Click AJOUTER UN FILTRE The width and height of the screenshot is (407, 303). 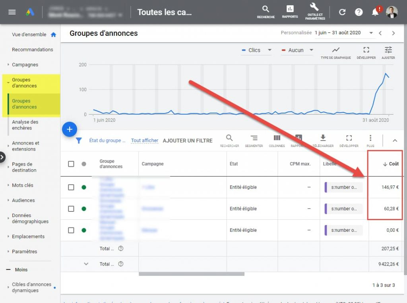point(188,141)
